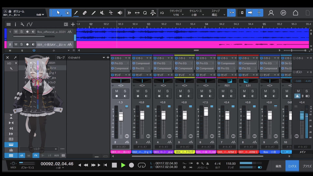This screenshot has width=313, height=176.
Task: Open the inspector 'i' icon
Action: coord(15,24)
